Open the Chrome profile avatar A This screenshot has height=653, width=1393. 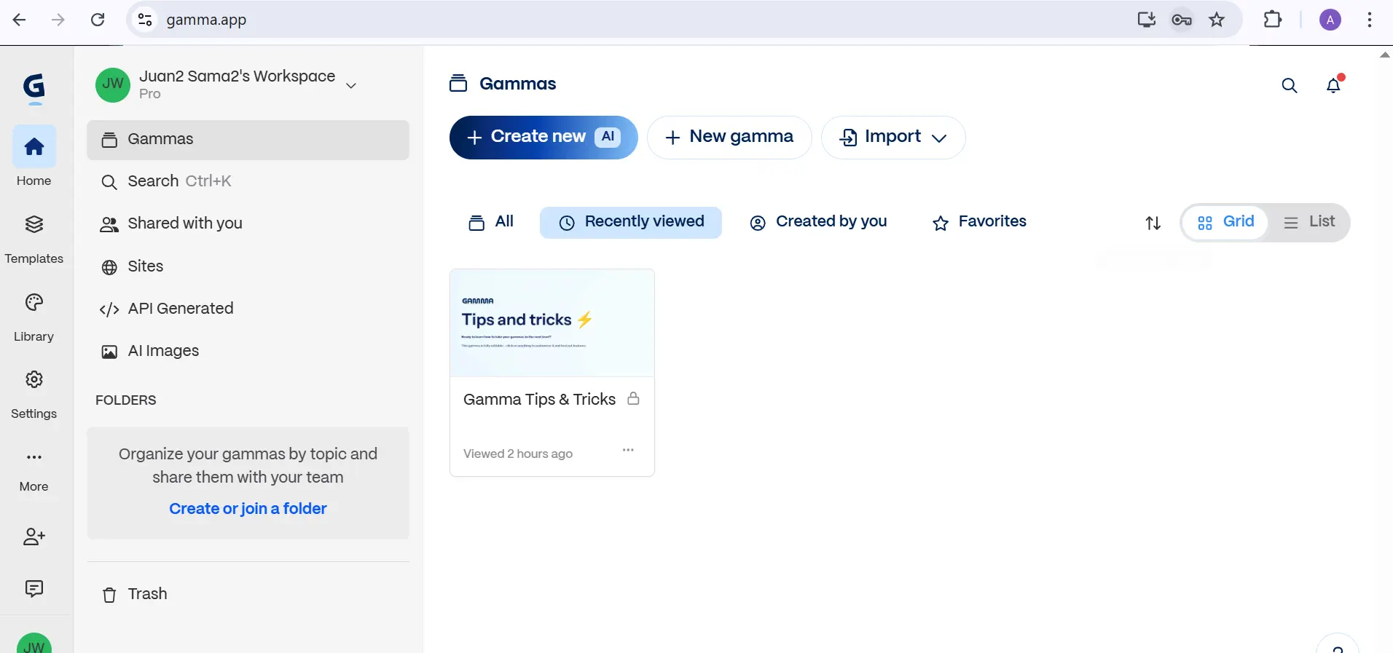point(1330,20)
